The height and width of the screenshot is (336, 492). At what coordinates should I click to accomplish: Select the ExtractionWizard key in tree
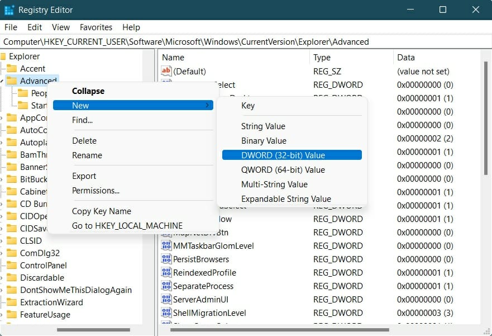click(51, 302)
